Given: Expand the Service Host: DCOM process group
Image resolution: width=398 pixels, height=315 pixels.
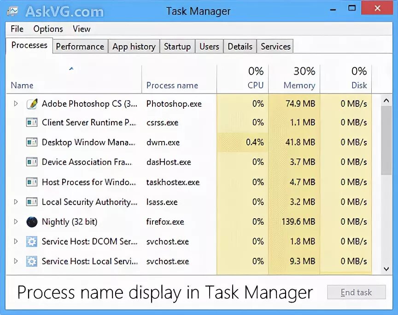Looking at the screenshot, I should click(x=16, y=241).
